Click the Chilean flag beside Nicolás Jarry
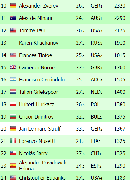 point(13,153)
